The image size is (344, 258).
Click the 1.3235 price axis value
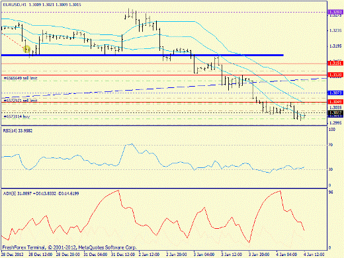pos(335,30)
